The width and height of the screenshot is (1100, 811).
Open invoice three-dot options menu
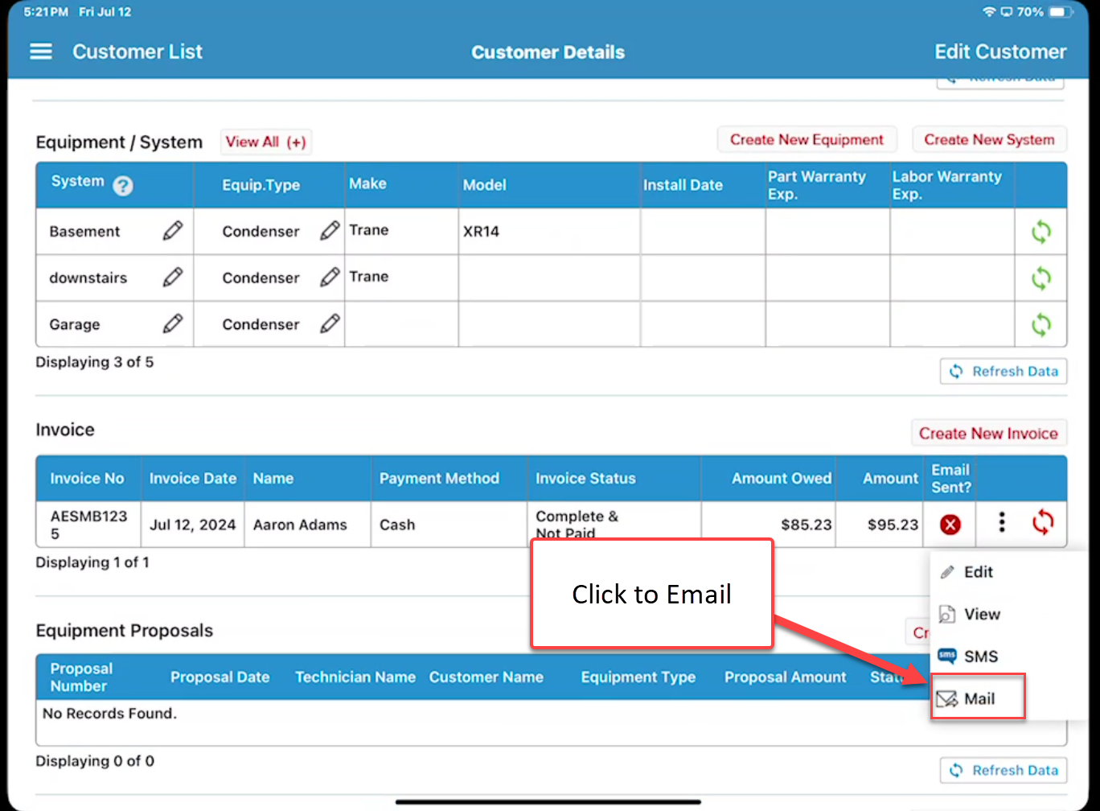[x=1002, y=523]
